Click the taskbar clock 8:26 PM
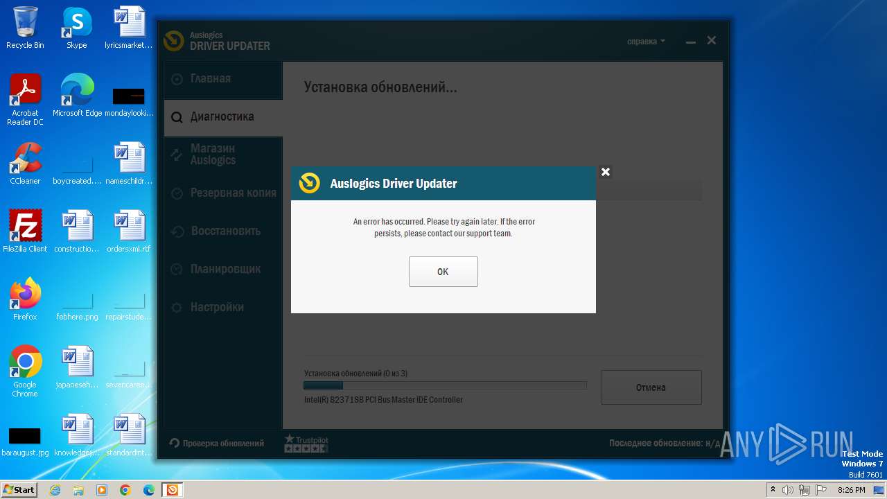Image resolution: width=887 pixels, height=499 pixels. [852, 490]
